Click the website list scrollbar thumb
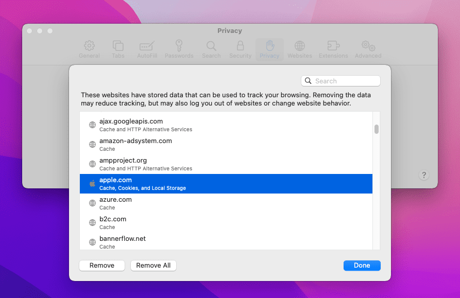 377,129
